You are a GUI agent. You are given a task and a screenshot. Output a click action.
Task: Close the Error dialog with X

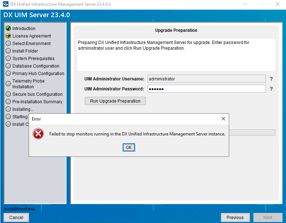(x=223, y=119)
